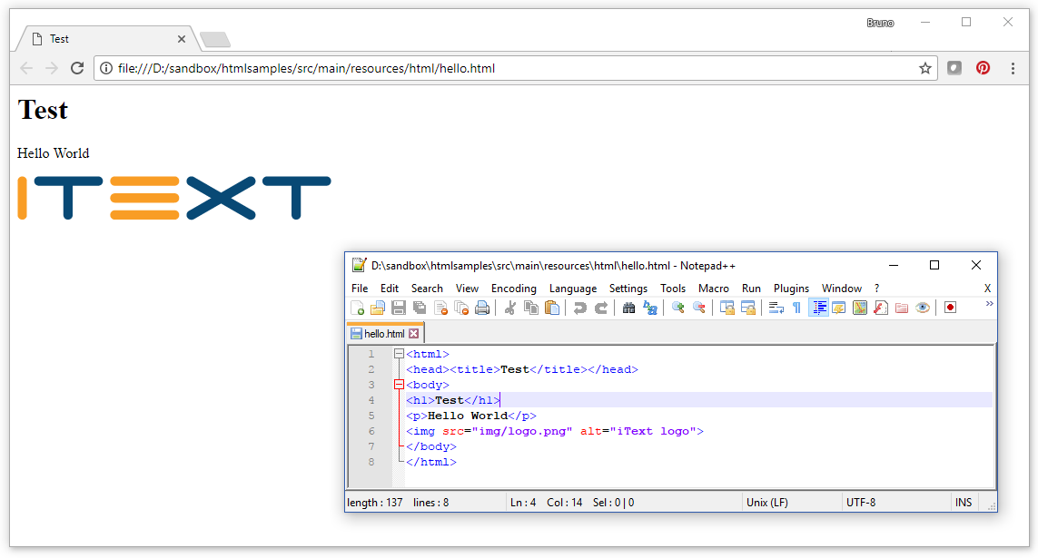This screenshot has height=558, width=1038.
Task: Disable the highlighted indent guide button
Action: coord(819,308)
